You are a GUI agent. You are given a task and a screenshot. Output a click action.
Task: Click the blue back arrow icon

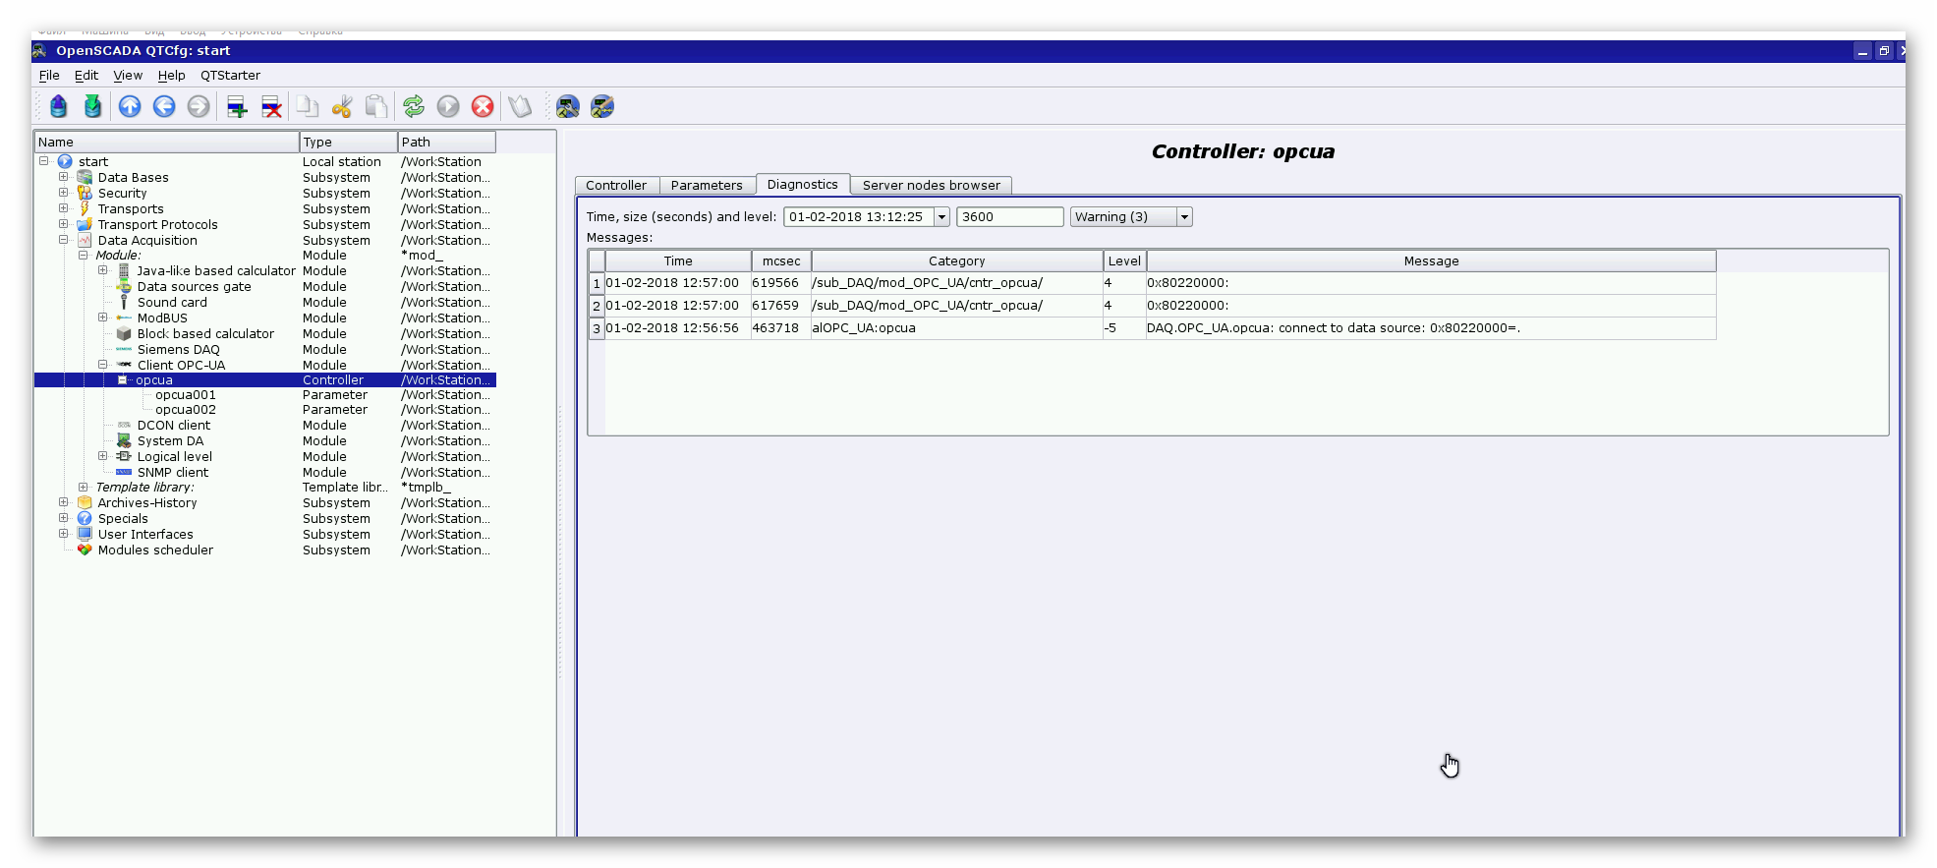click(164, 106)
